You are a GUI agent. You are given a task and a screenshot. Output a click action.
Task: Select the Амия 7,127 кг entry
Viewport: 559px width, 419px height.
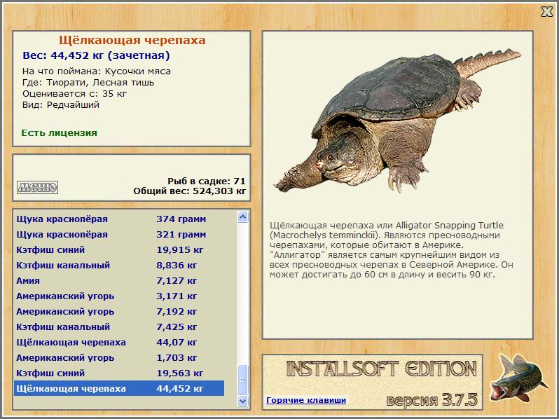click(119, 281)
